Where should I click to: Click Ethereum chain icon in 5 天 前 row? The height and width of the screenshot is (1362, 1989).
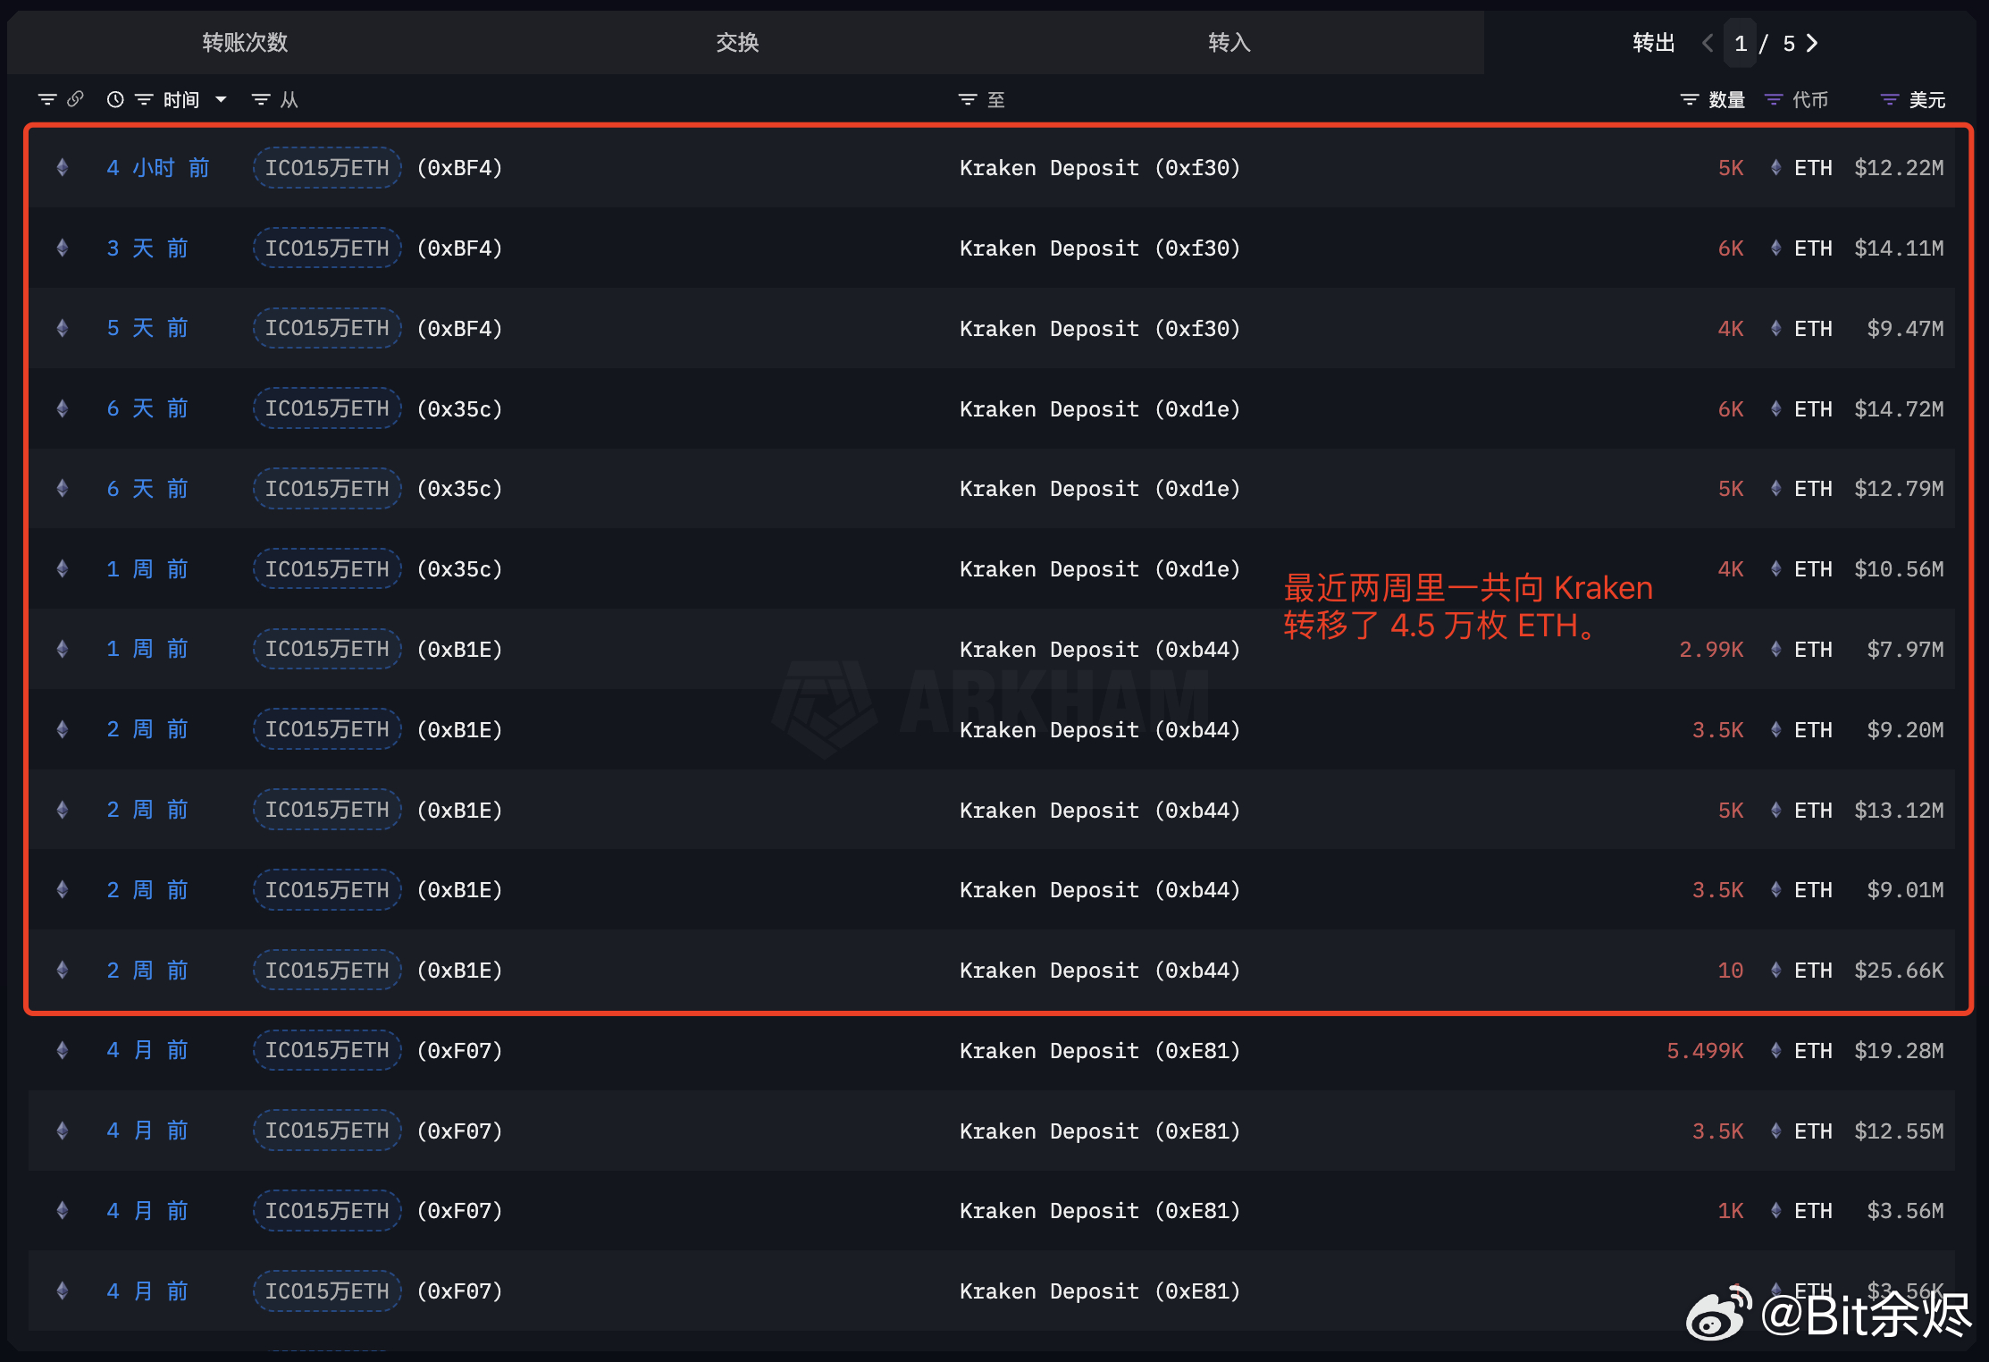click(63, 328)
